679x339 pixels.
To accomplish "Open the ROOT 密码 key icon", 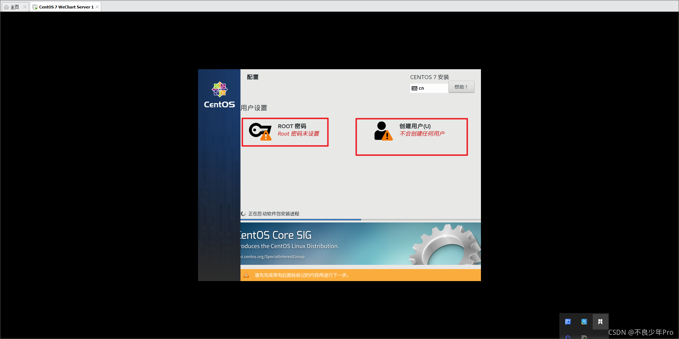I will tap(260, 131).
